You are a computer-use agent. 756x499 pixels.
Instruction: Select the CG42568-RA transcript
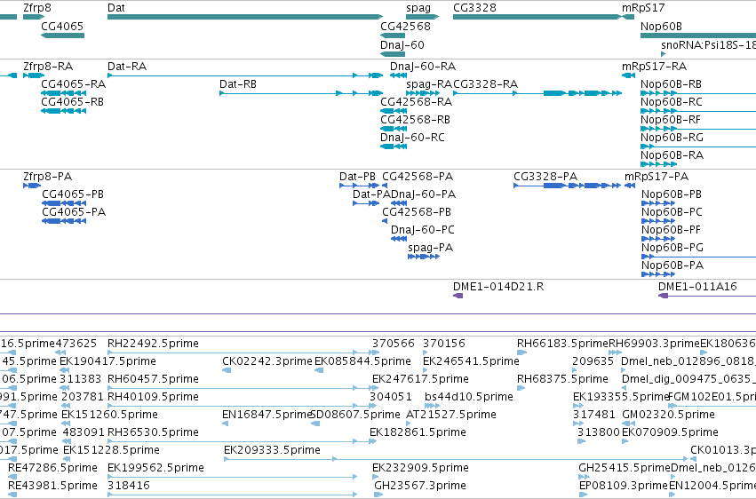[394, 111]
